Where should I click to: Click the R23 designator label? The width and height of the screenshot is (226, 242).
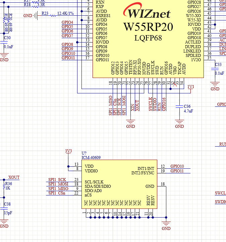point(45,13)
